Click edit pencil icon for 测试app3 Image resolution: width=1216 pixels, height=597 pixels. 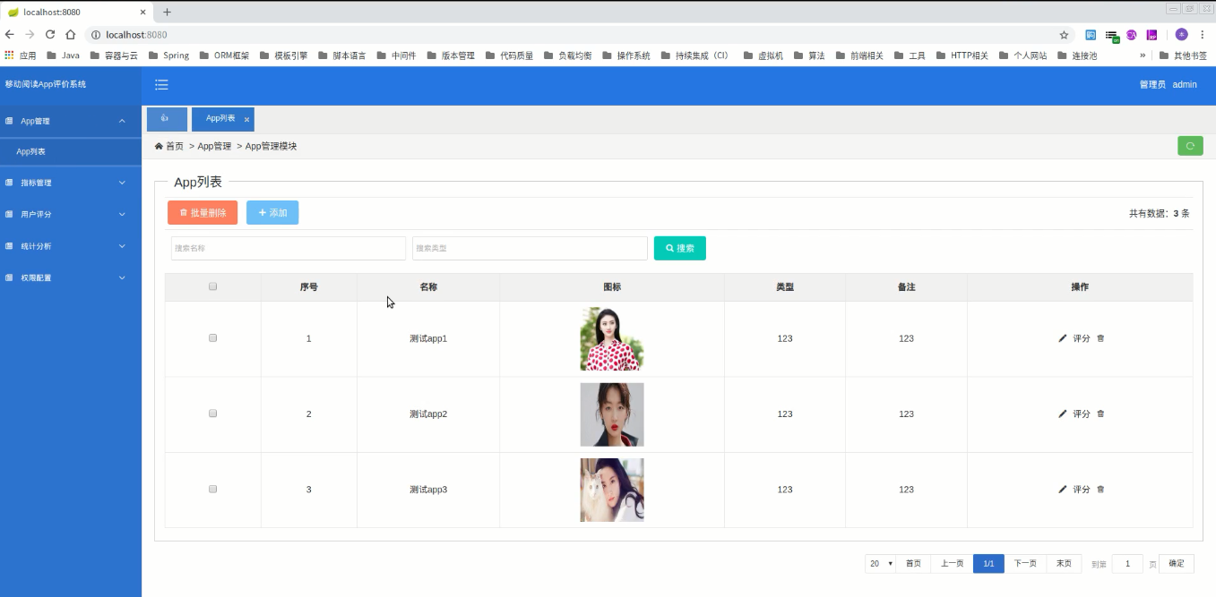click(x=1063, y=490)
